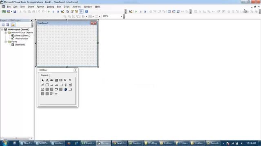Open the File menu
261x146 pixels.
9,7
